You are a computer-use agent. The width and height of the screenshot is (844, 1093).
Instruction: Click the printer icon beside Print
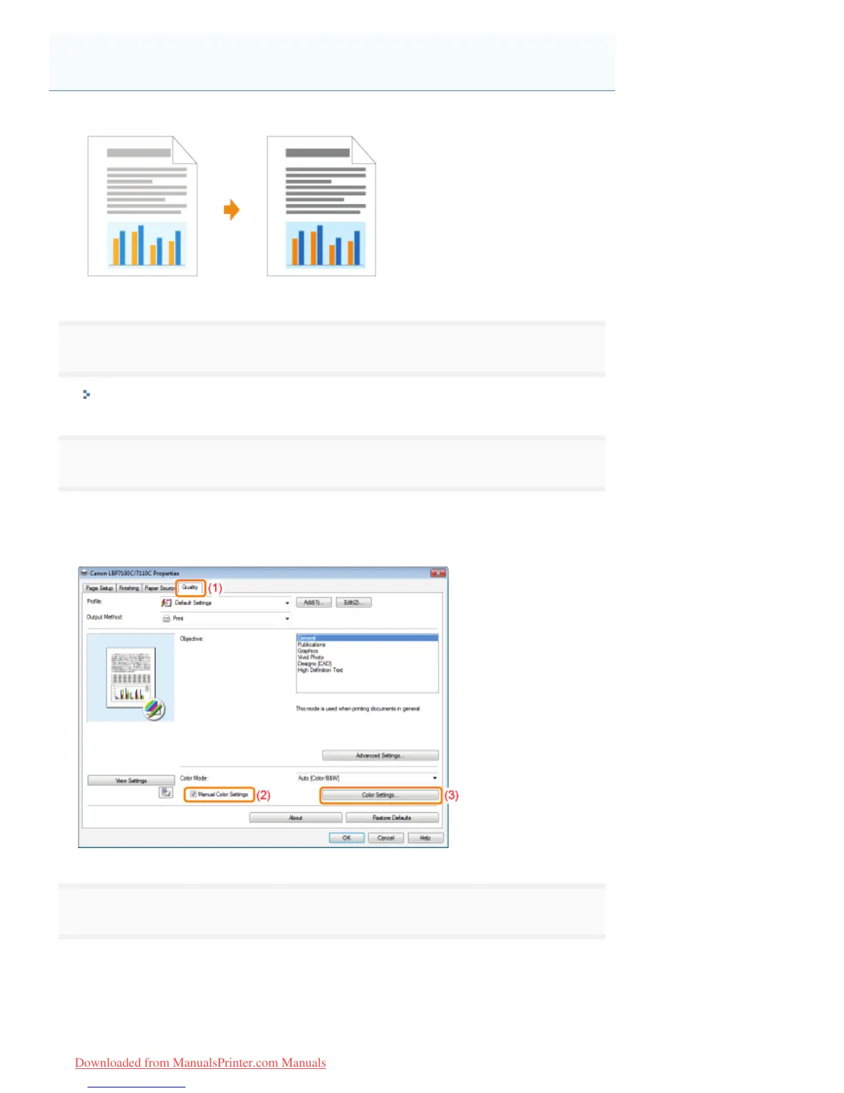click(166, 618)
